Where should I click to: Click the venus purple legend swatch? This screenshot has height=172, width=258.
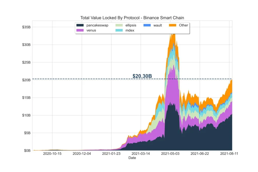[80, 30]
